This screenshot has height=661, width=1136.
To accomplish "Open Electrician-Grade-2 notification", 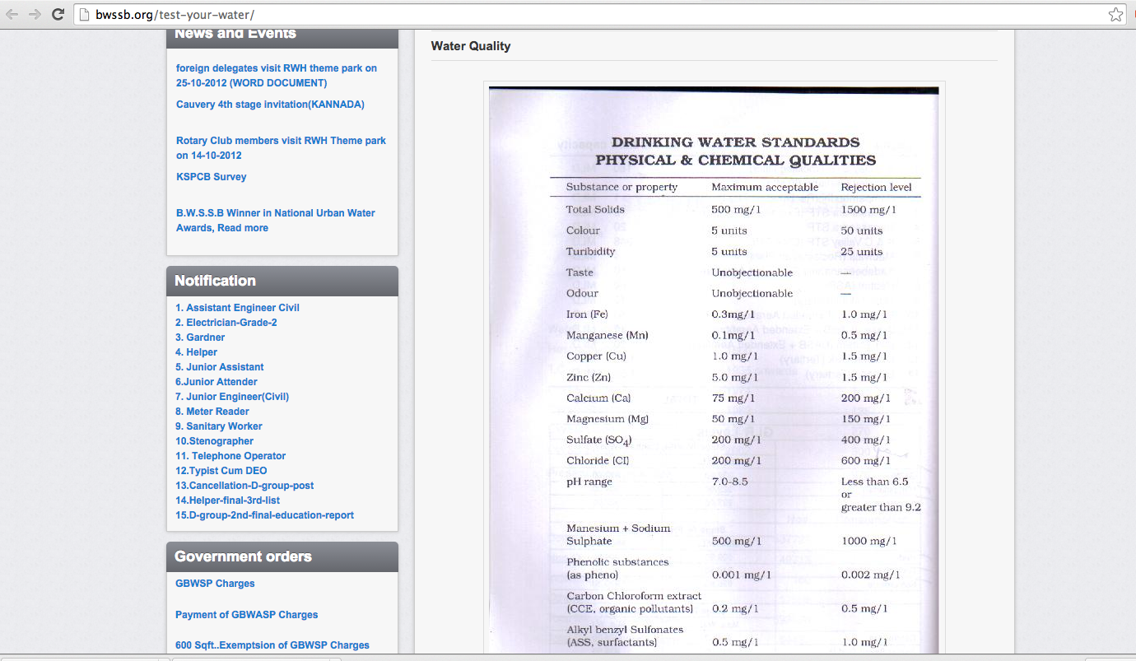I will (226, 323).
